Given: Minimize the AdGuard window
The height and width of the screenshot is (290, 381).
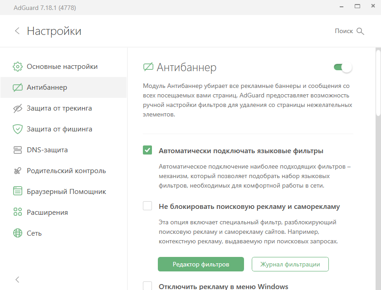Looking at the screenshot, I should pos(342,7).
